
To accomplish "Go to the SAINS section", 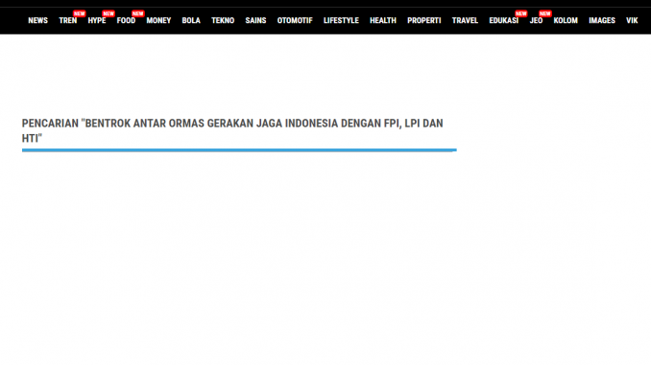I will pyautogui.click(x=255, y=20).
